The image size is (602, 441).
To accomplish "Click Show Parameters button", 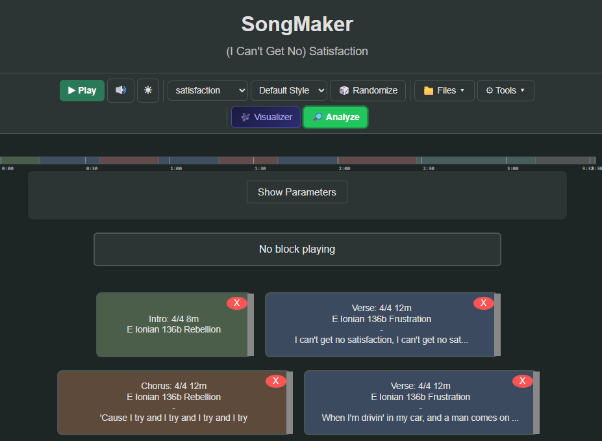I will [297, 192].
